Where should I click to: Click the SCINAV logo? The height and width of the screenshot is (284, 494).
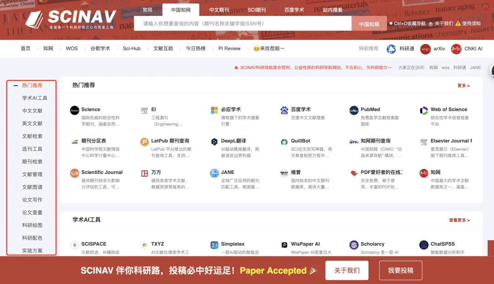[x=71, y=19]
